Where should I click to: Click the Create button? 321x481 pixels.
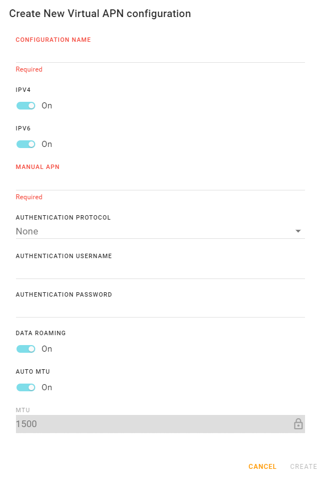(303, 467)
